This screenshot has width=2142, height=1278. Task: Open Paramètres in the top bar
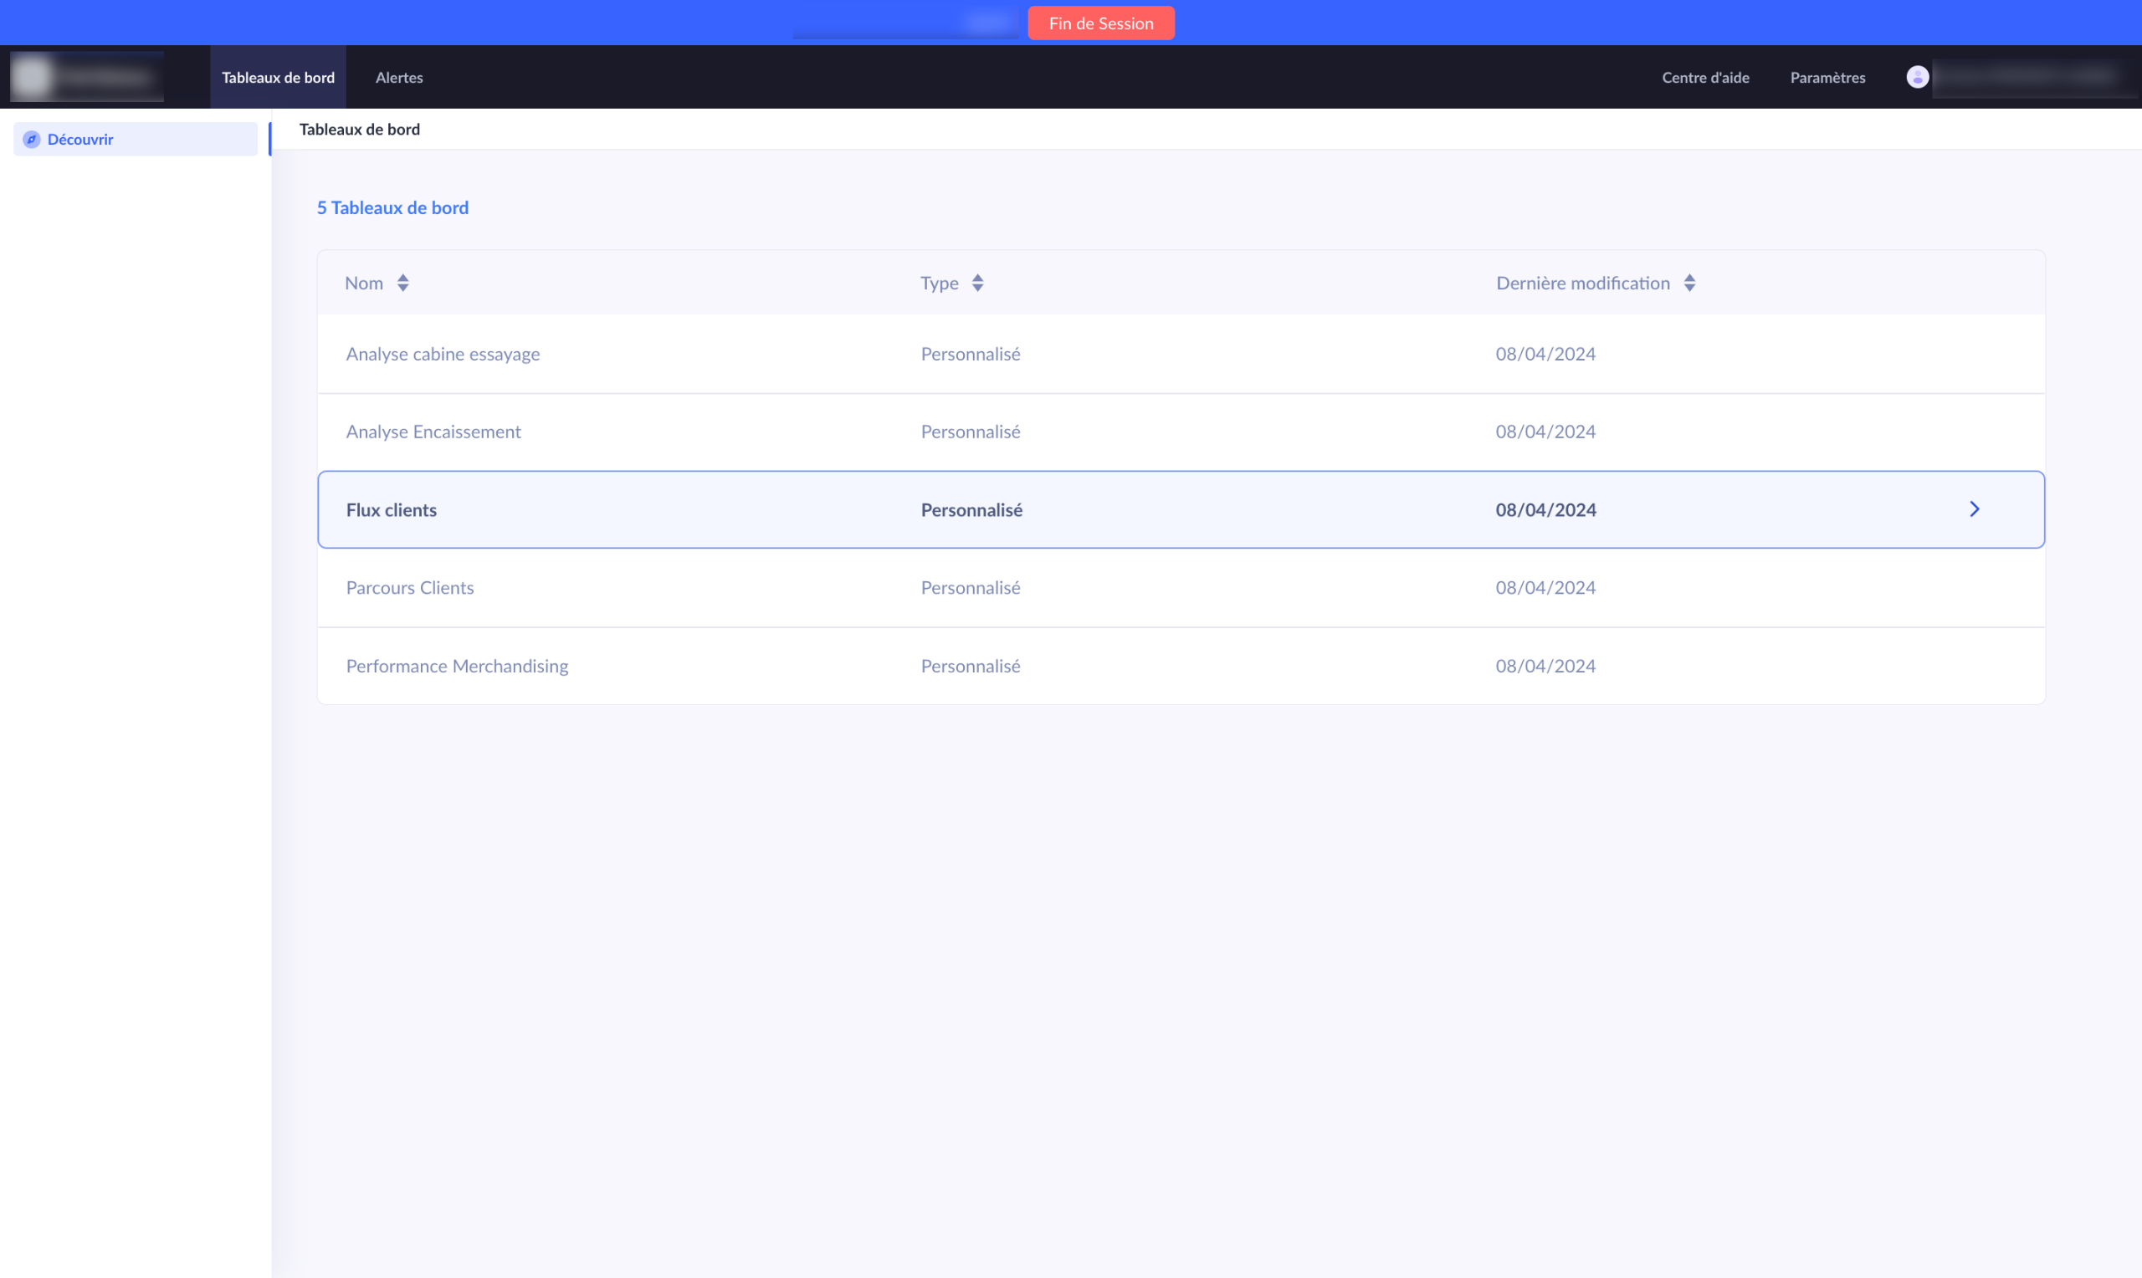coord(1827,78)
